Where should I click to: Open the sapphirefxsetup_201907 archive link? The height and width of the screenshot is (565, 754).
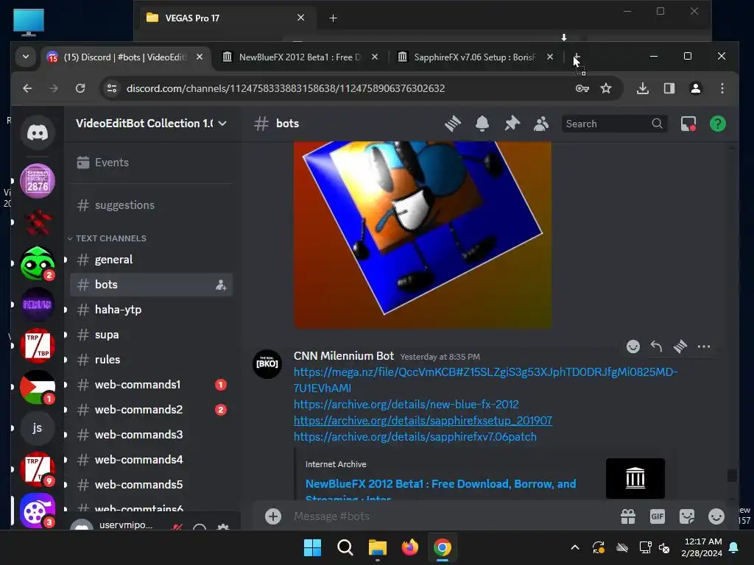(423, 421)
